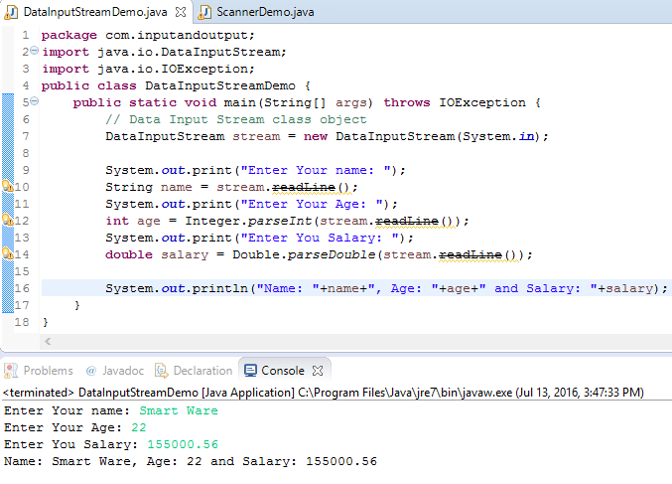Click Double.parseDouble on line 14

pyautogui.click(x=304, y=254)
